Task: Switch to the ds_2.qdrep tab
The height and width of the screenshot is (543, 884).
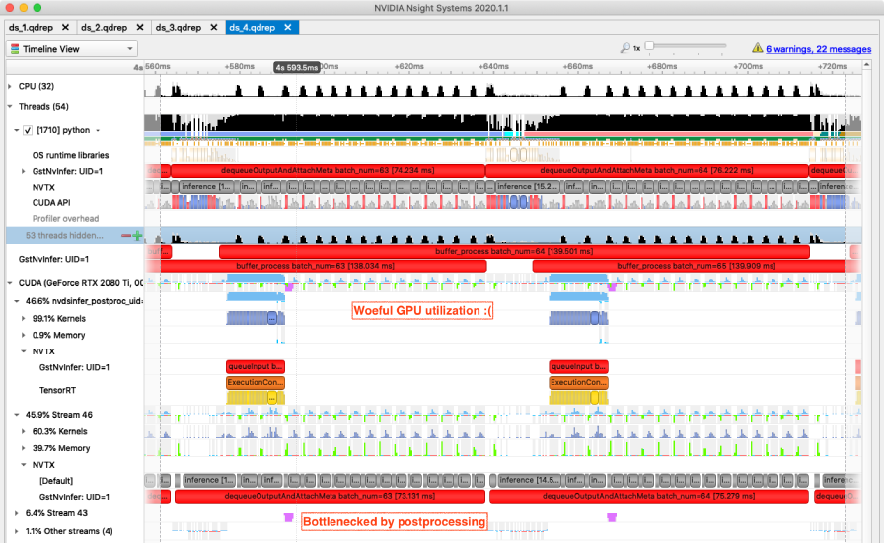Action: 104,27
